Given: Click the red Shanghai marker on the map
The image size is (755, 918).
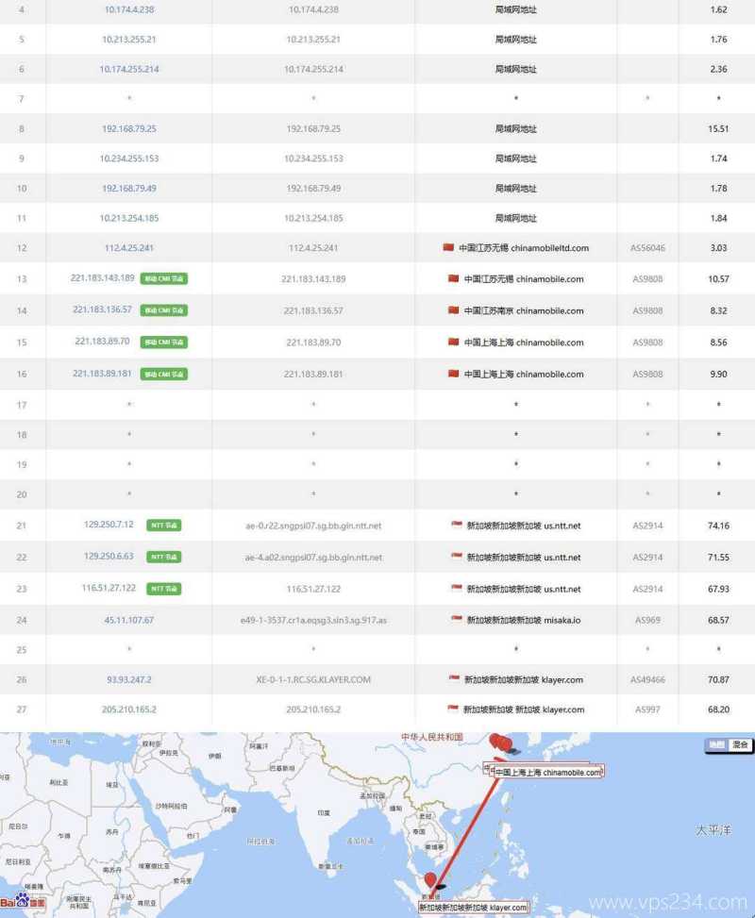Looking at the screenshot, I should [x=500, y=744].
